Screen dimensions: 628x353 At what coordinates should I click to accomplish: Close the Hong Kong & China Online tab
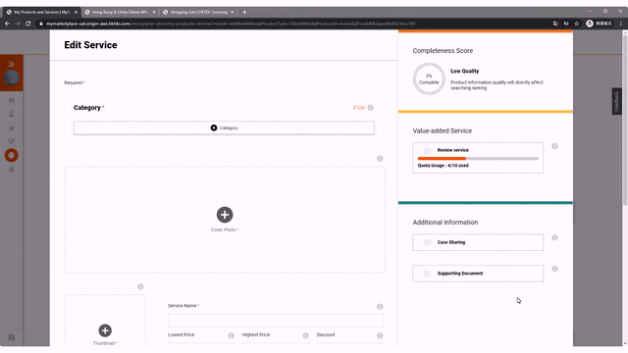(x=154, y=12)
